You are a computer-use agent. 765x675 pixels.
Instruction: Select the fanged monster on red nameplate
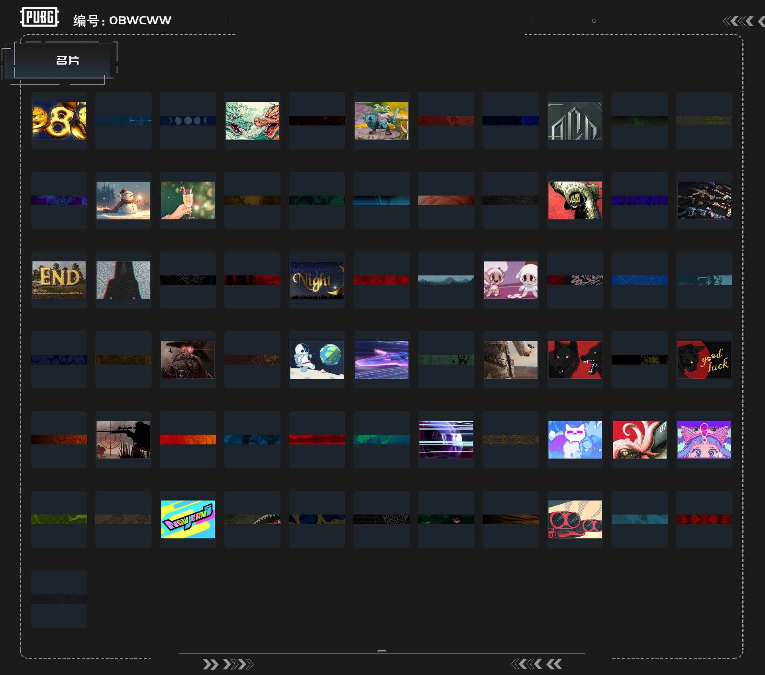coord(575,201)
